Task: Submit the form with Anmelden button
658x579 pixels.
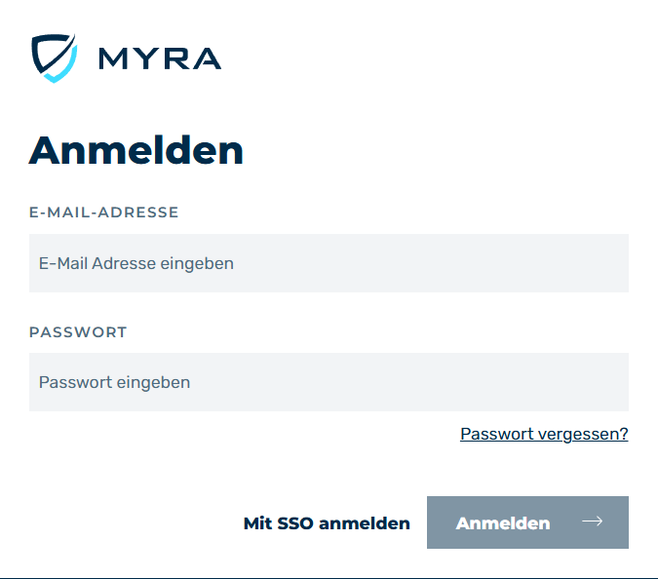Action: pyautogui.click(x=527, y=522)
